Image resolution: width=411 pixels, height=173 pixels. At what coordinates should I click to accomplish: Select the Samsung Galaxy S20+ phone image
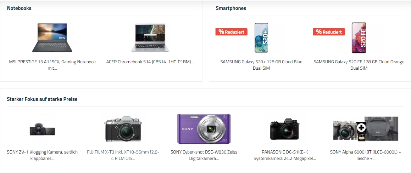tap(261, 38)
